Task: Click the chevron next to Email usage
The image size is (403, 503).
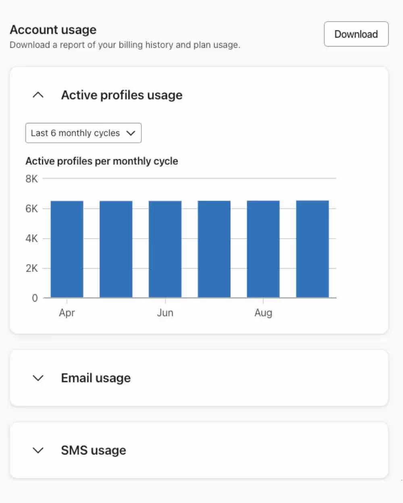Action: (x=38, y=378)
